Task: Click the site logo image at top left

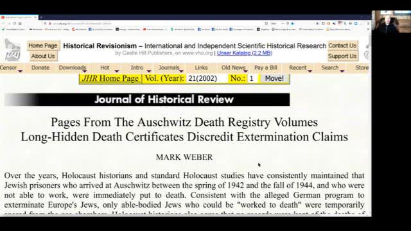Action: [12, 50]
